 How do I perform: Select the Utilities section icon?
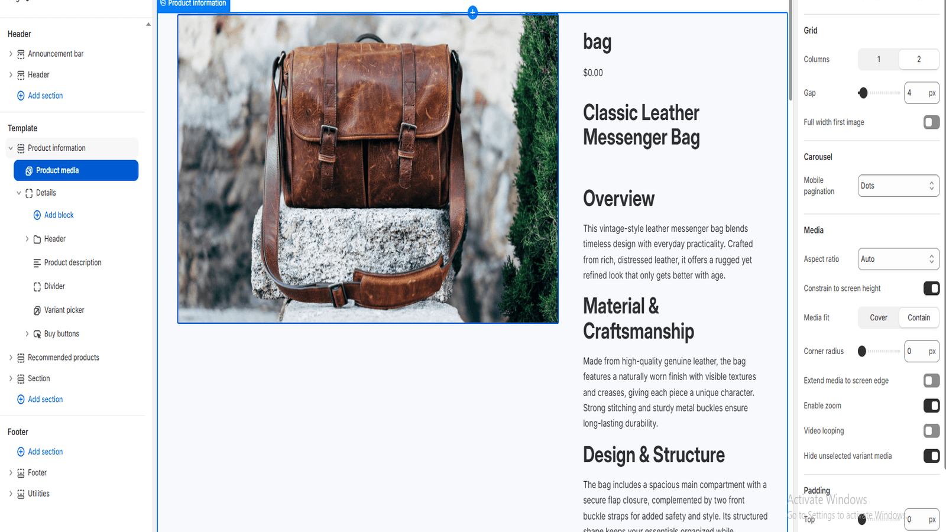click(x=21, y=494)
